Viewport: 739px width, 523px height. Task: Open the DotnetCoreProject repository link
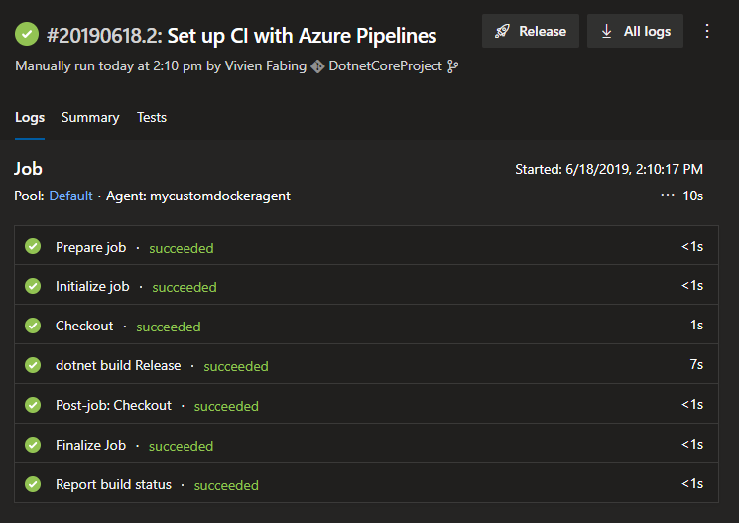coord(385,66)
